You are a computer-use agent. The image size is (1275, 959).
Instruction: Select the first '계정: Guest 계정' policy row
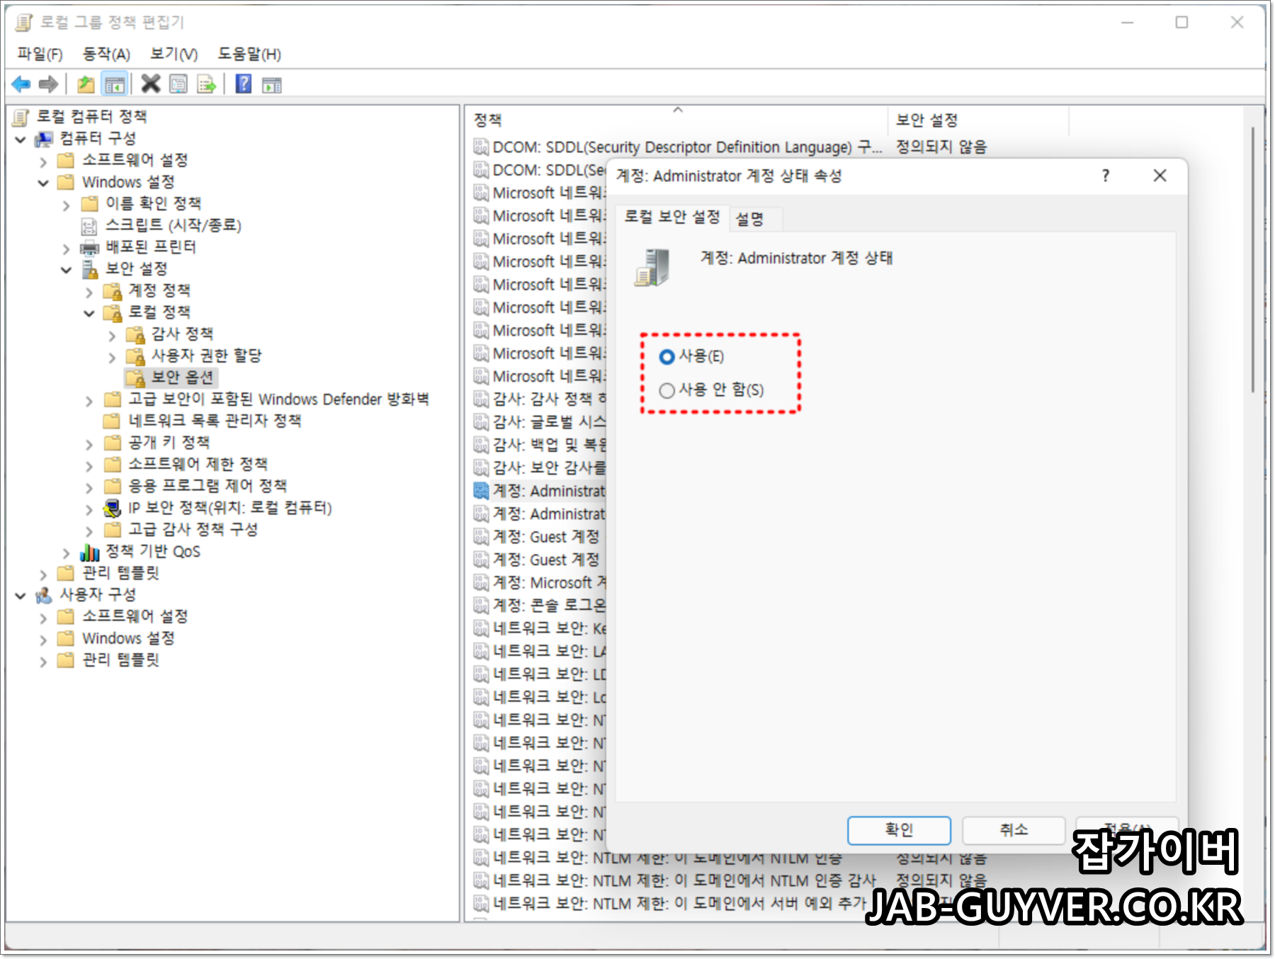[538, 537]
